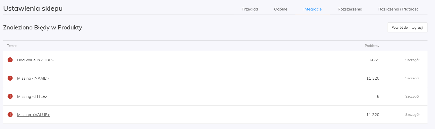This screenshot has width=435, height=129.
Task: Open the Missing <TITLE> error link
Action: pos(32,97)
